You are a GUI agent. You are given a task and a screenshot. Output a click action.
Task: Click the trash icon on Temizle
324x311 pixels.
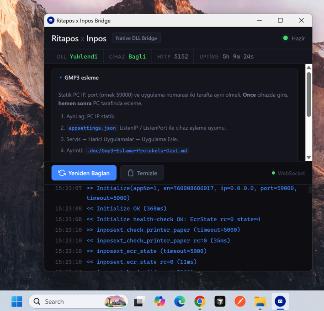[x=131, y=173]
